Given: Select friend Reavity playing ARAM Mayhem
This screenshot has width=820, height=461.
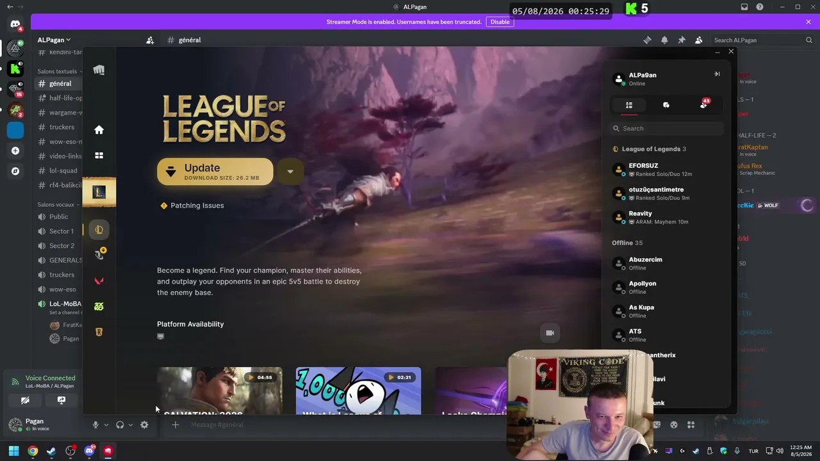Looking at the screenshot, I should [666, 217].
